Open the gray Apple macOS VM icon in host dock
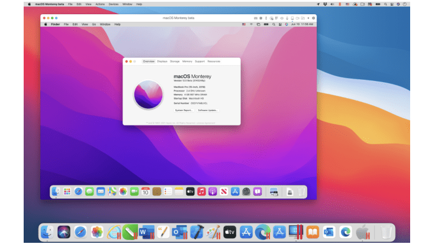 (362, 232)
